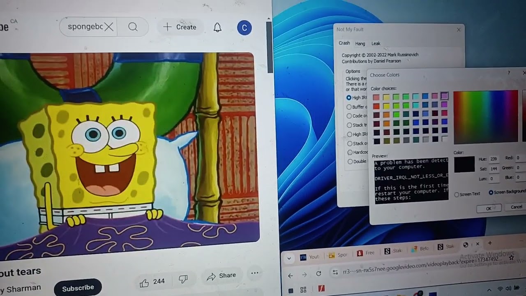Screen dimensions: 526x296
Task: Go back in the lower browser window
Action: [x=291, y=275]
